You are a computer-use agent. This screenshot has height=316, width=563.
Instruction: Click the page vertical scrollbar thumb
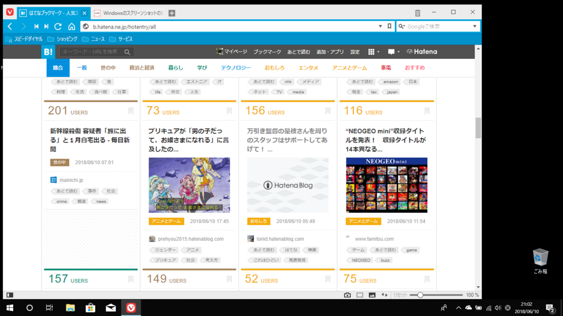click(478, 127)
